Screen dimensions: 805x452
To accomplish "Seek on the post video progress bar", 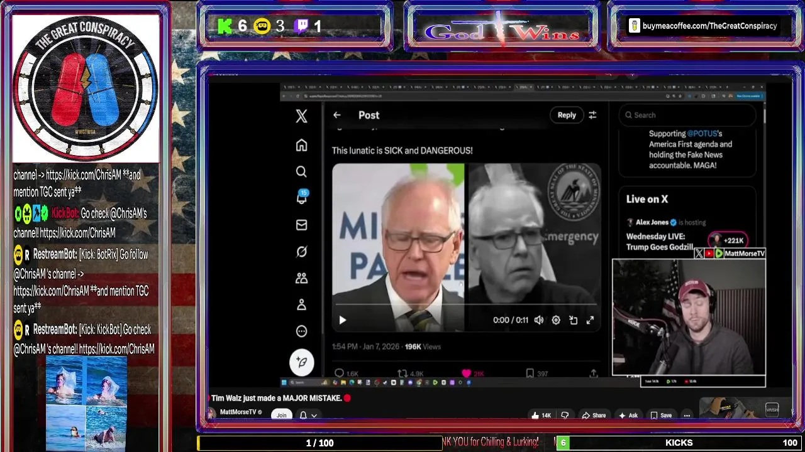I will point(466,304).
